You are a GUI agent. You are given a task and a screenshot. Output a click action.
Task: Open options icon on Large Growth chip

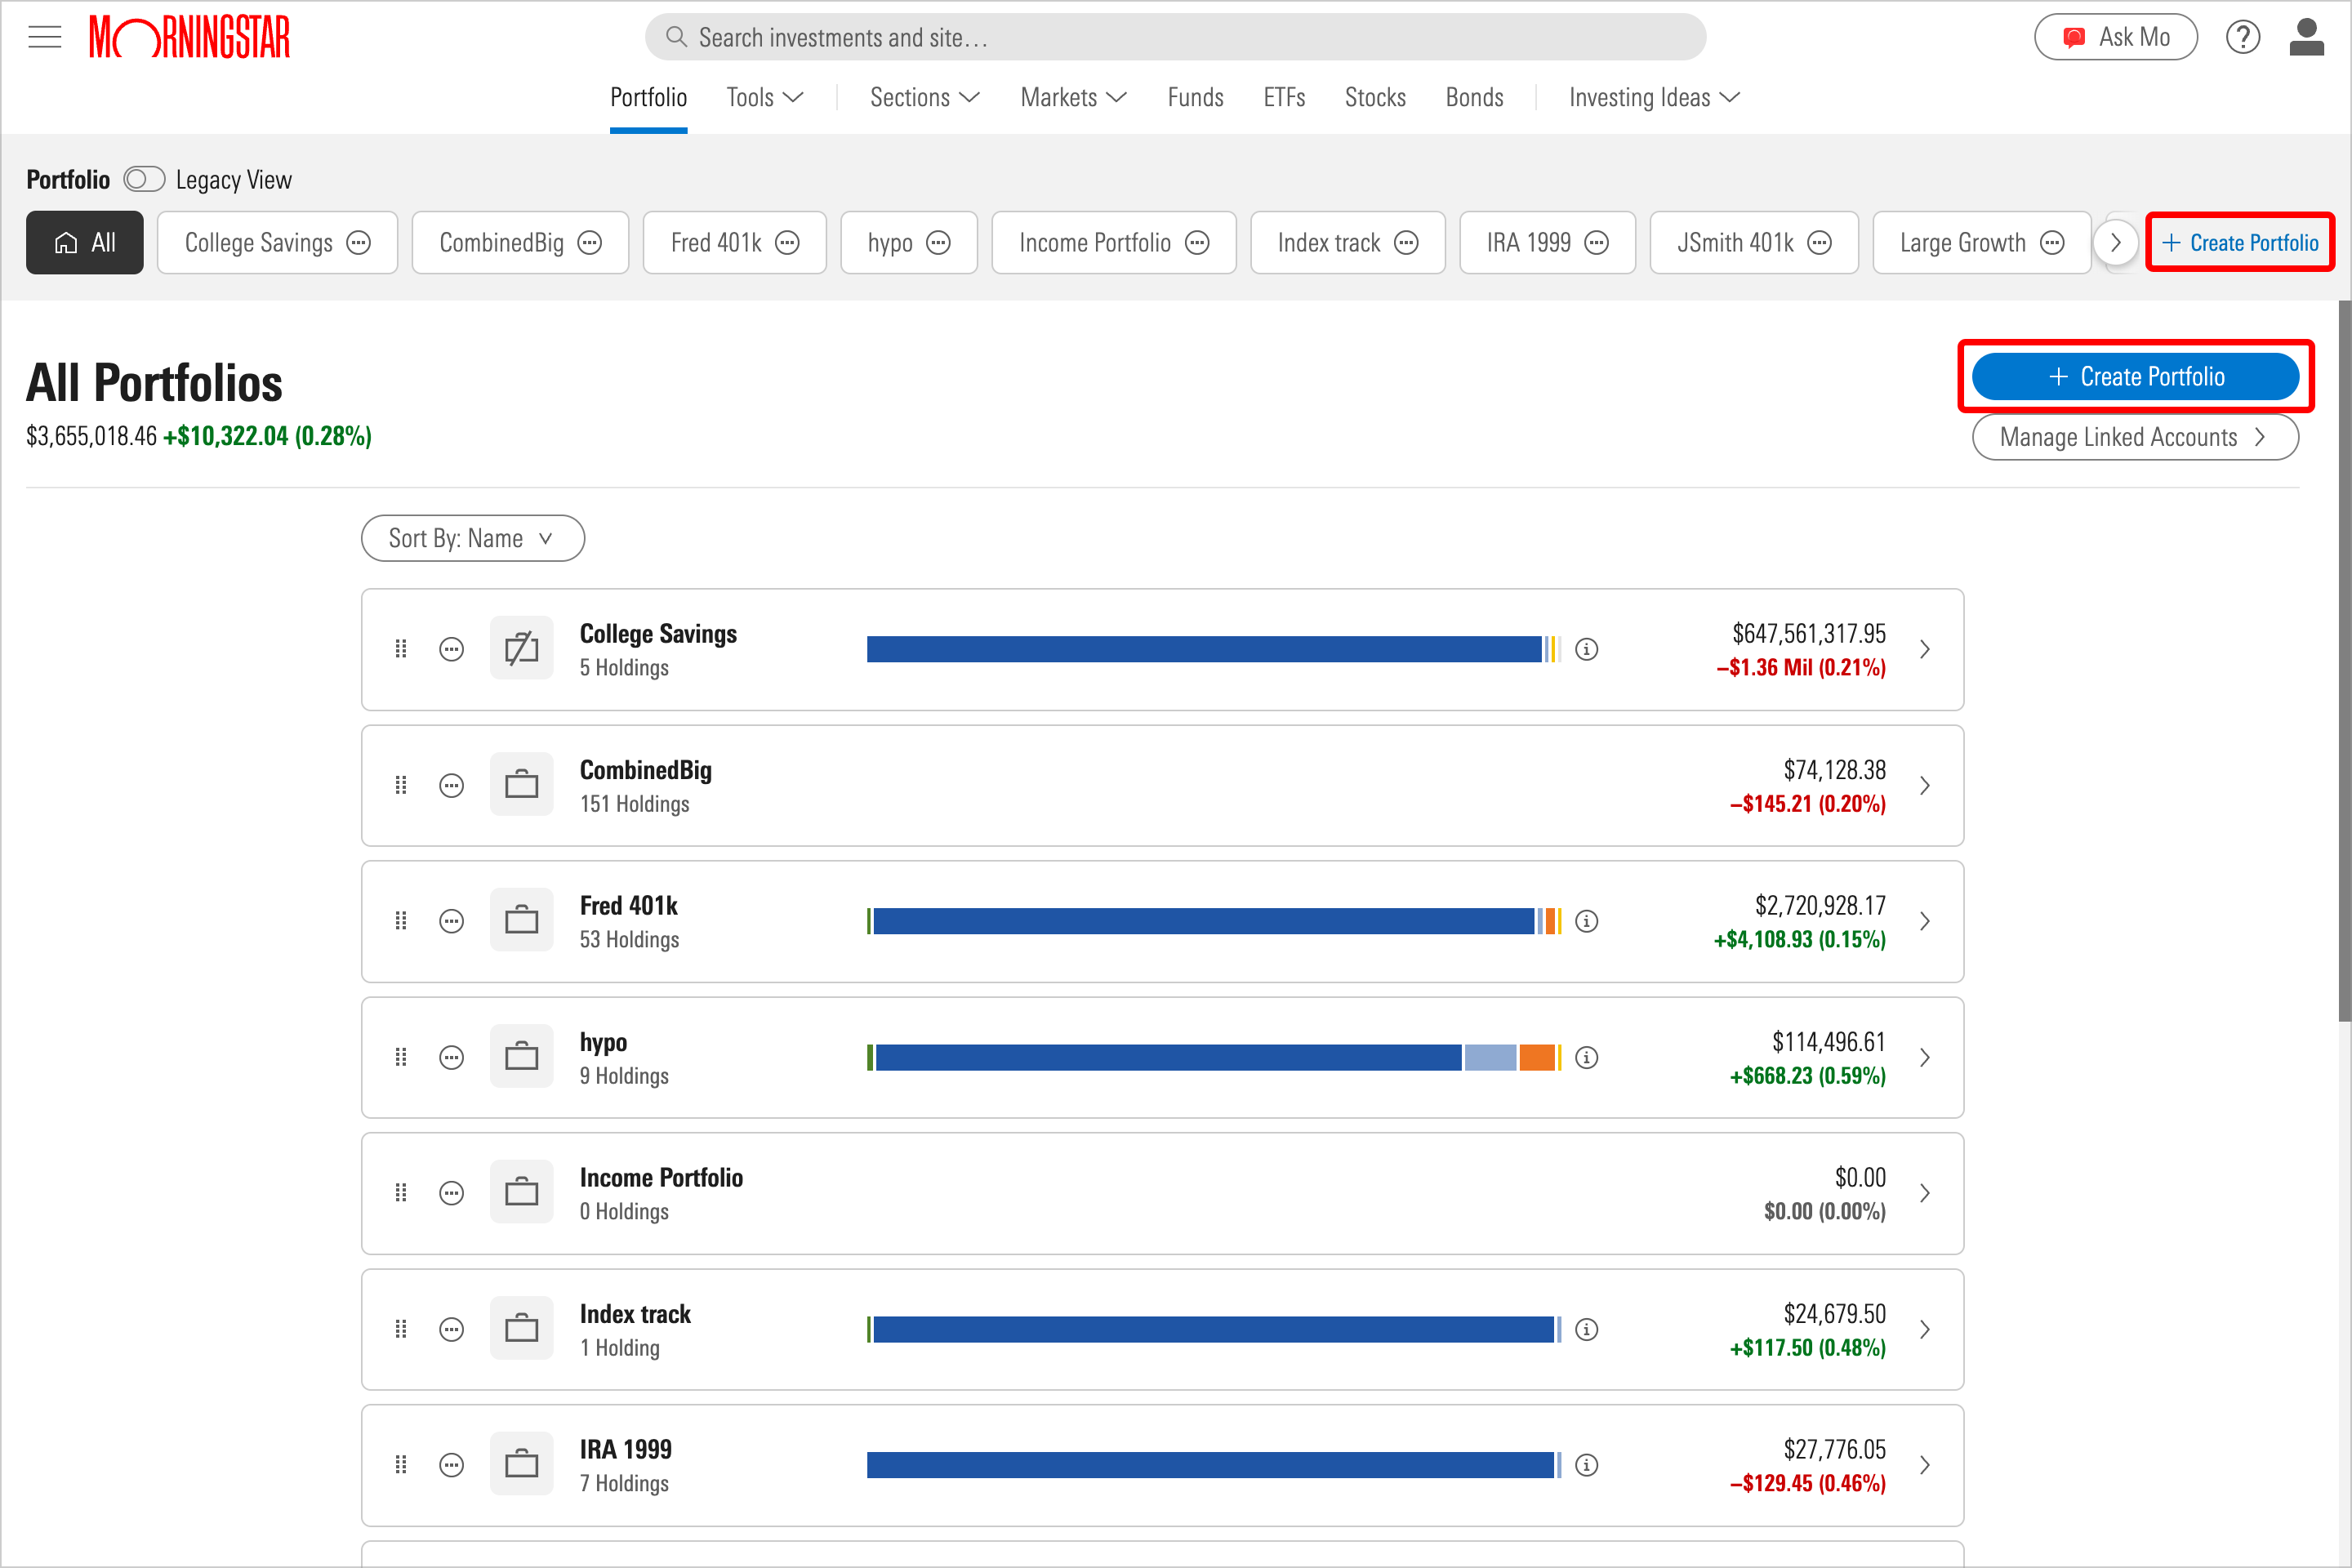[x=2052, y=243]
